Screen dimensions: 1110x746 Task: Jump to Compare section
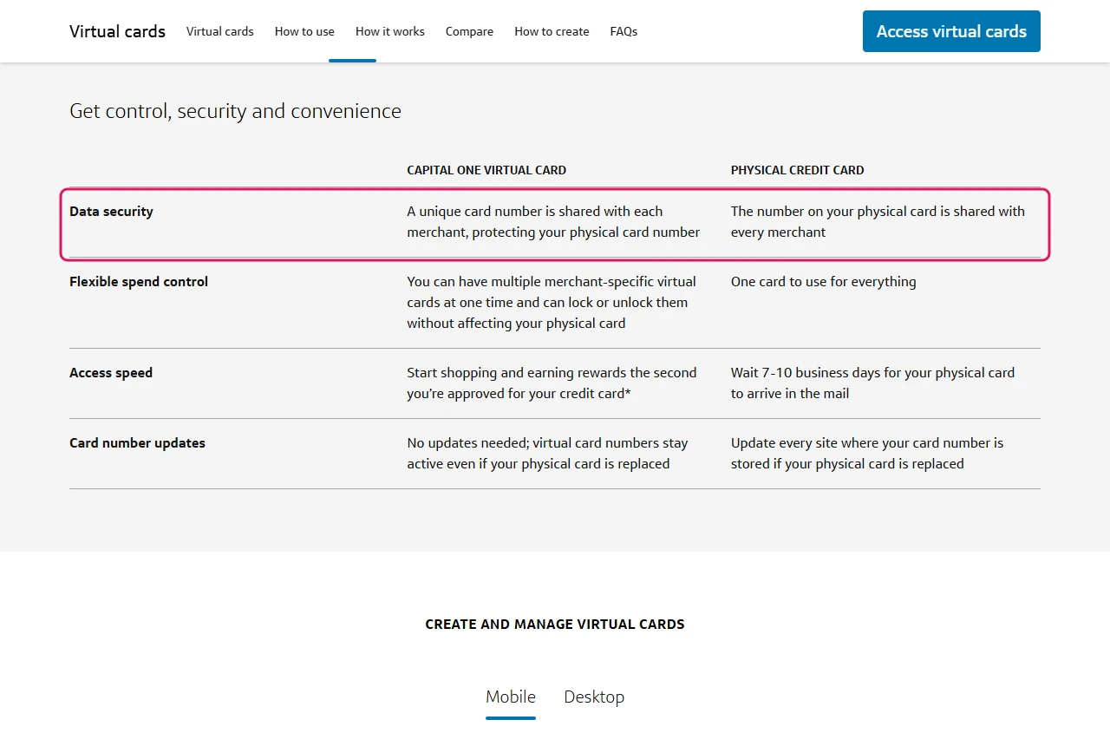tap(469, 31)
